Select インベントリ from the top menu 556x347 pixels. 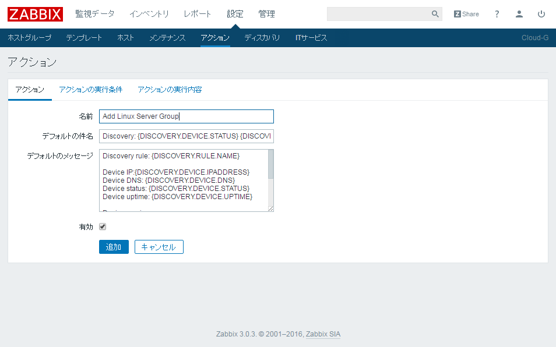(x=149, y=13)
